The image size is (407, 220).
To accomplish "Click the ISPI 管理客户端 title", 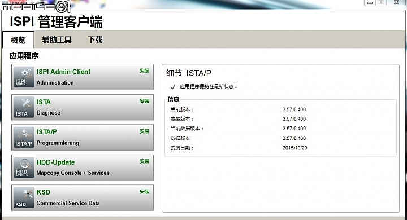I will click(x=57, y=21).
